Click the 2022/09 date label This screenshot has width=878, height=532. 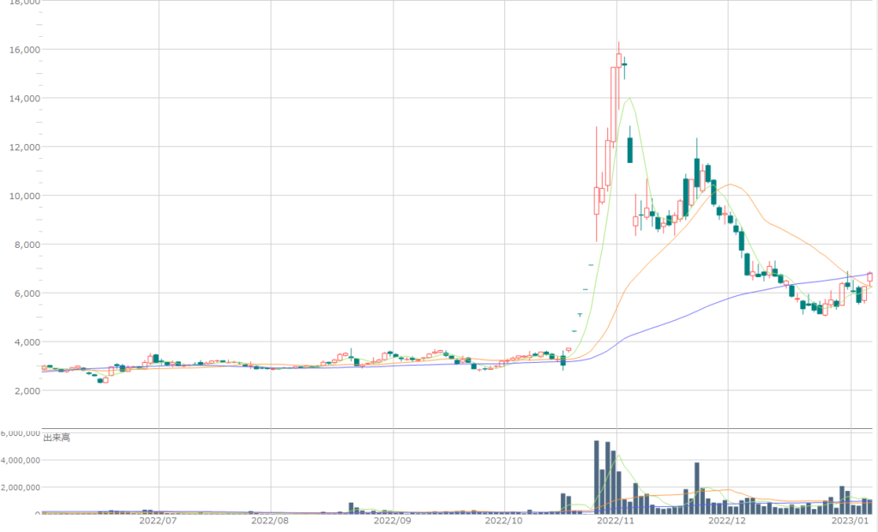point(392,521)
